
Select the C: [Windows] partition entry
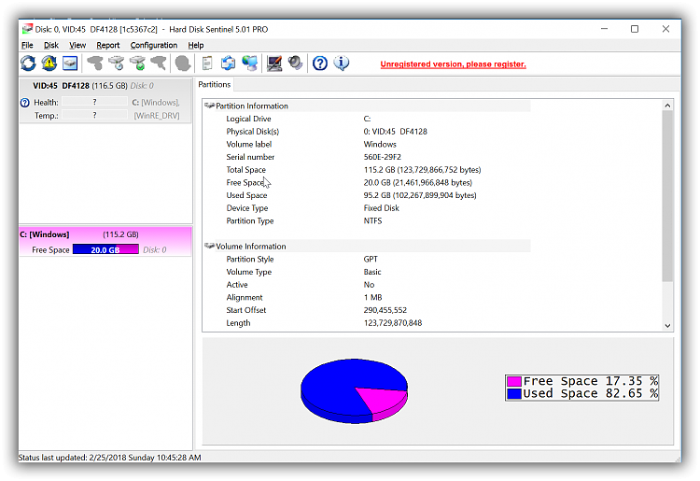click(x=105, y=241)
